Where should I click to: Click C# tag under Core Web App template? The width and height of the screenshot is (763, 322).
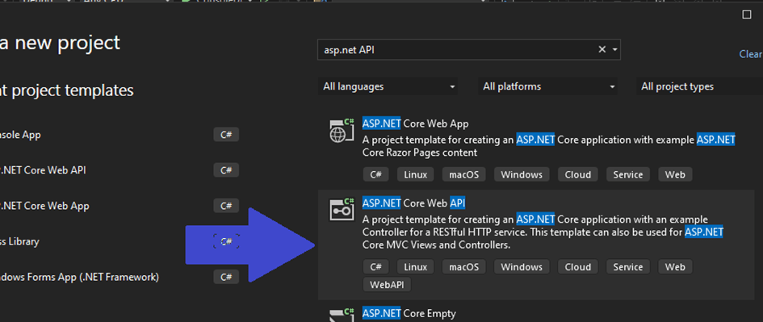tap(375, 174)
